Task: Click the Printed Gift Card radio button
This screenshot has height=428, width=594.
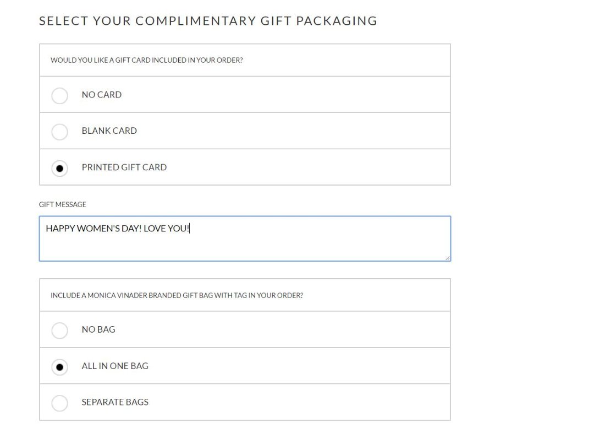Action: (59, 168)
